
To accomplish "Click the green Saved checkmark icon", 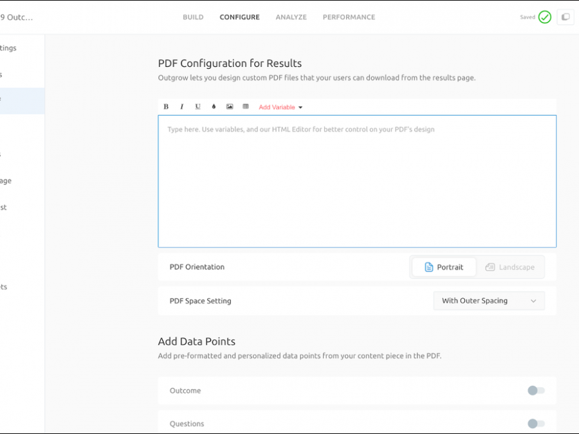I will (545, 17).
